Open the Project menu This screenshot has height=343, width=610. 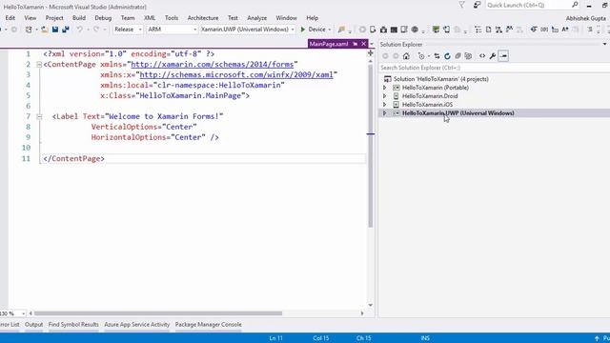click(x=54, y=18)
